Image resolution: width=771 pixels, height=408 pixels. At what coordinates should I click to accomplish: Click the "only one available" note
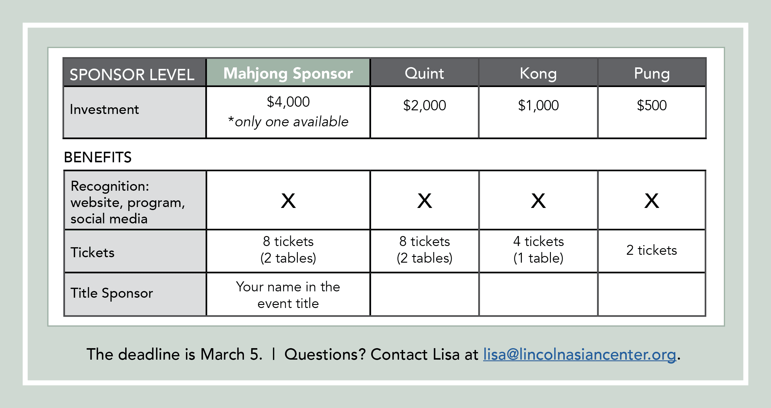[x=288, y=122]
